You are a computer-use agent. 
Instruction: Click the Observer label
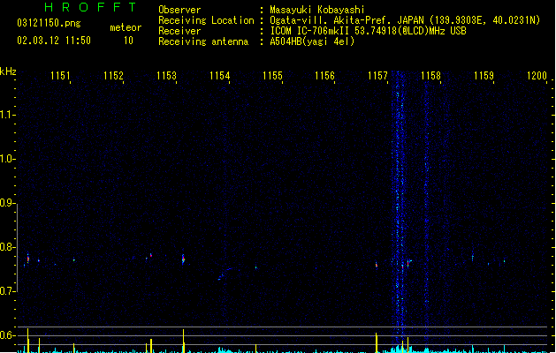coord(179,10)
